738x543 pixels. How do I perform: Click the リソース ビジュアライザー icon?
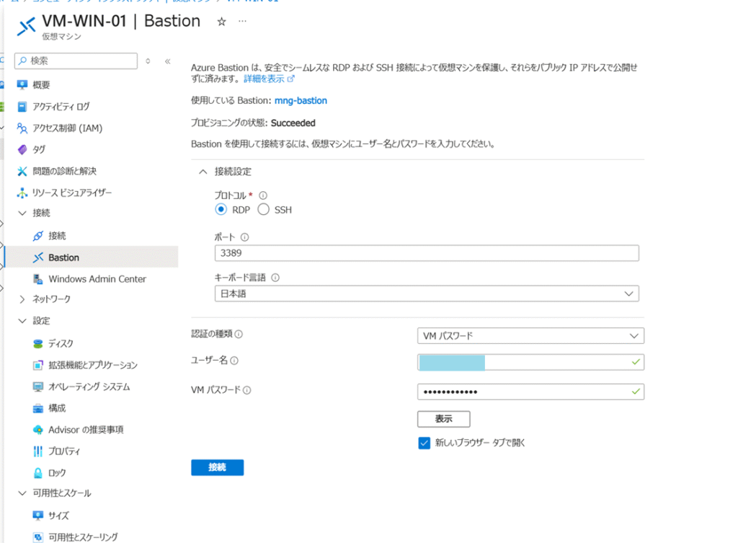pyautogui.click(x=22, y=193)
